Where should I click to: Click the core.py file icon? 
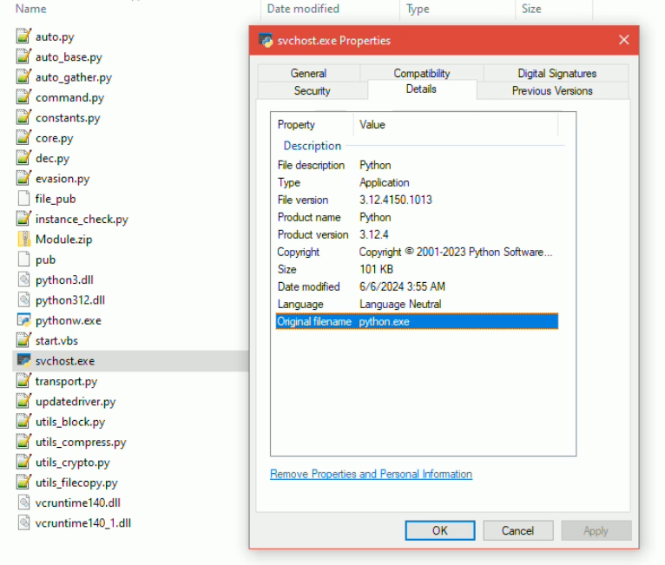23,137
